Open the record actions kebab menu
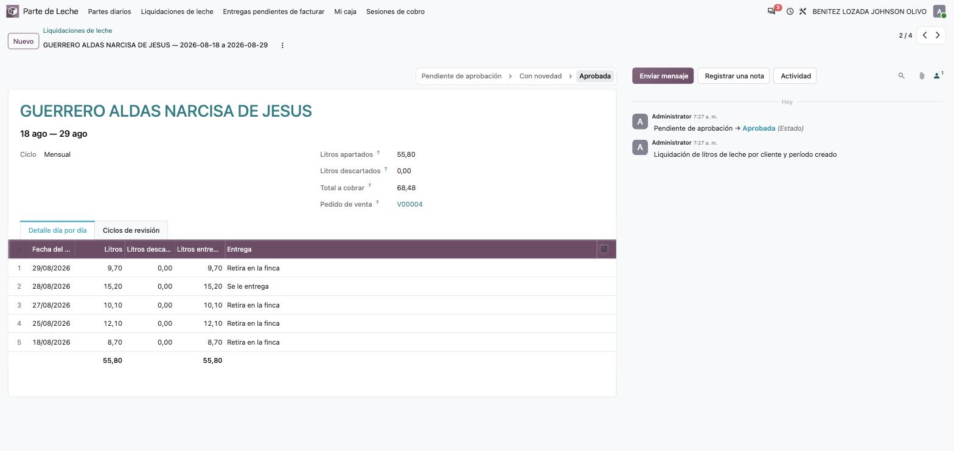 [282, 46]
